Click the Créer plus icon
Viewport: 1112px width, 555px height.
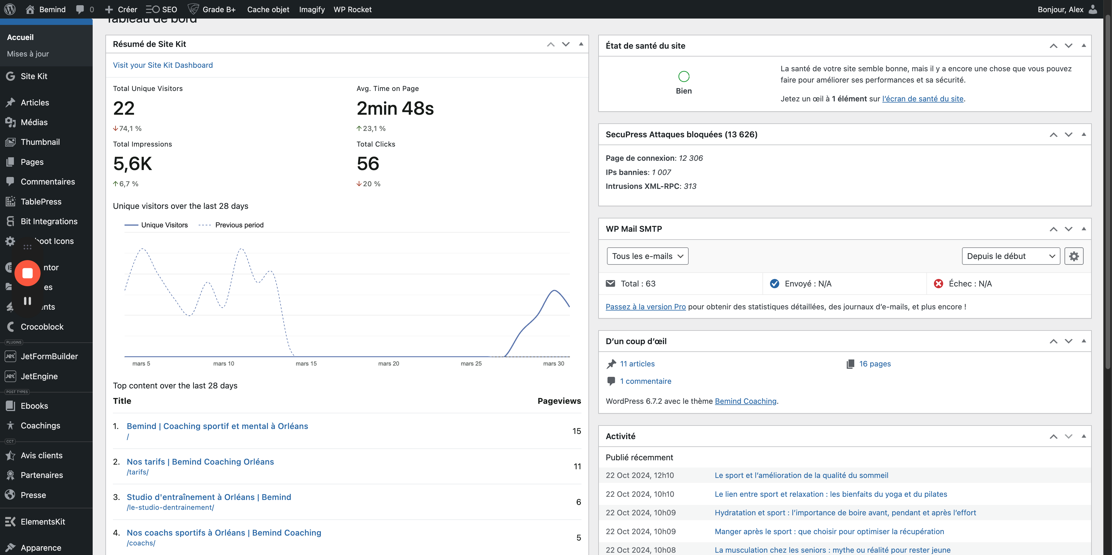[109, 9]
